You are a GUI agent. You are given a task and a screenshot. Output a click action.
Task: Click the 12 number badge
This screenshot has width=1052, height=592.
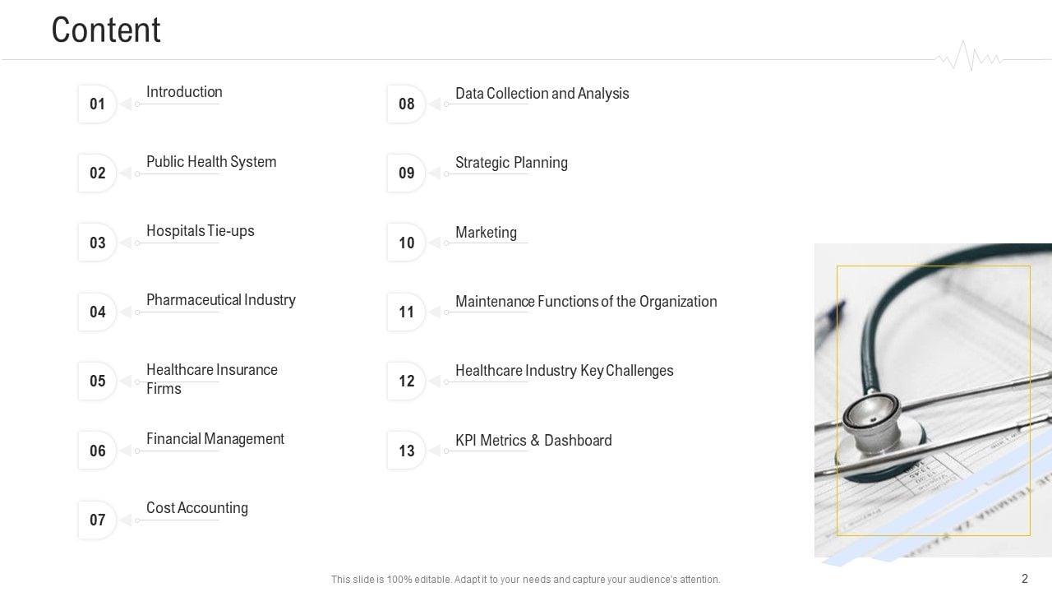tap(407, 381)
